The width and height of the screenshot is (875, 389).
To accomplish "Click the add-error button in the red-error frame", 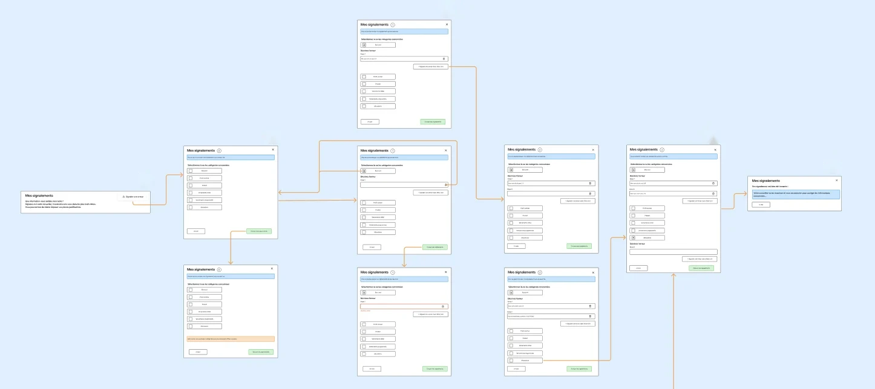I will tap(431, 314).
